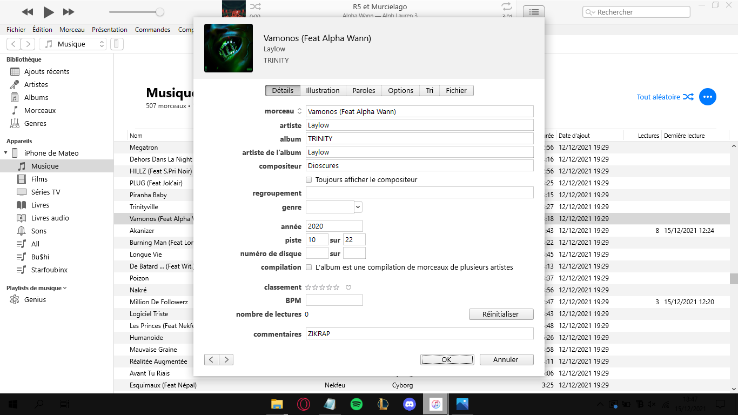Screen dimensions: 738x415
Task: Enable "Toujours afficher le compositeur" checkbox
Action: pos(309,180)
